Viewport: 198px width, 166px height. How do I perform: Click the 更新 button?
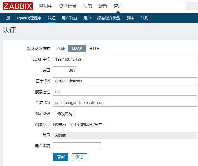(x=61, y=157)
